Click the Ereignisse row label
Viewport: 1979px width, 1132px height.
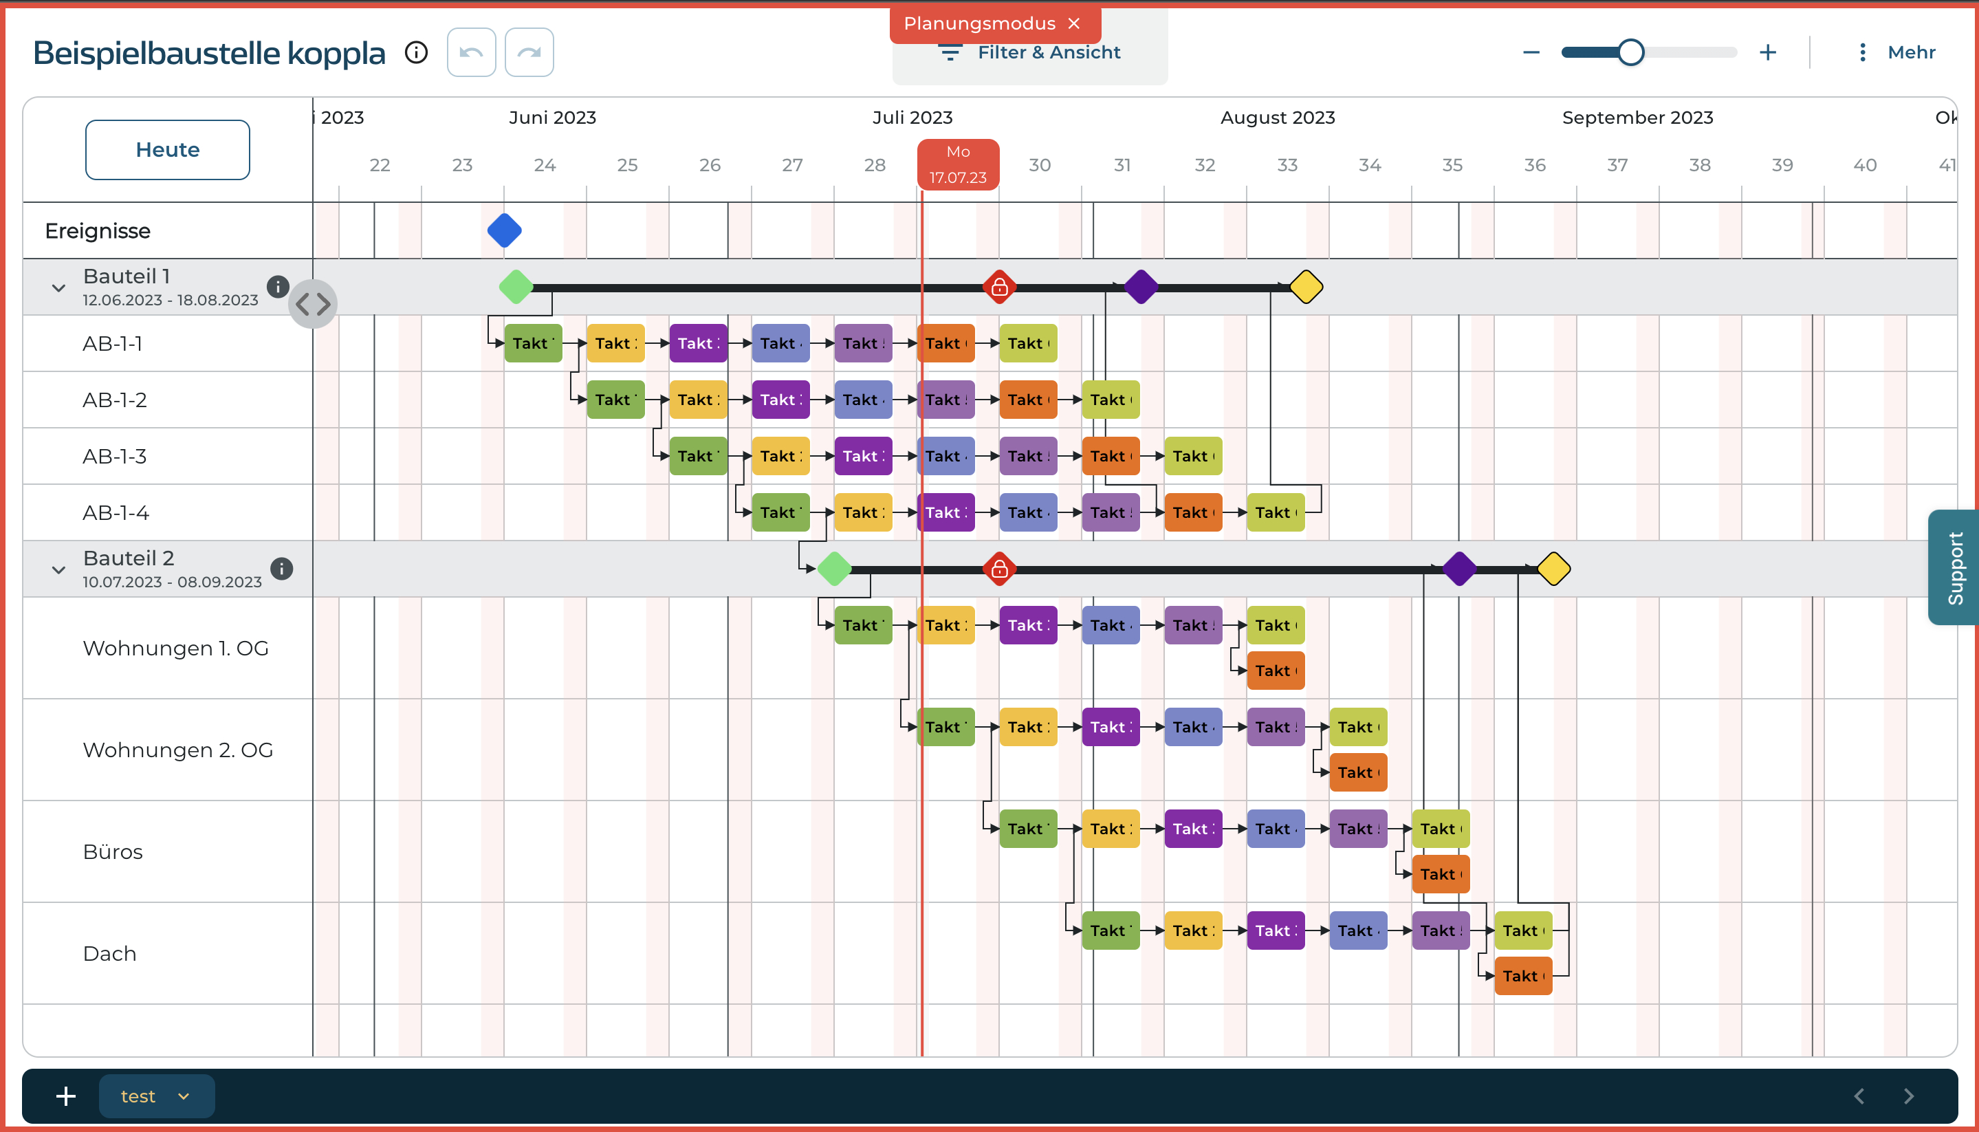click(x=98, y=231)
